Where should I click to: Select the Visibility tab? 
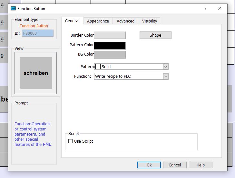click(x=150, y=21)
